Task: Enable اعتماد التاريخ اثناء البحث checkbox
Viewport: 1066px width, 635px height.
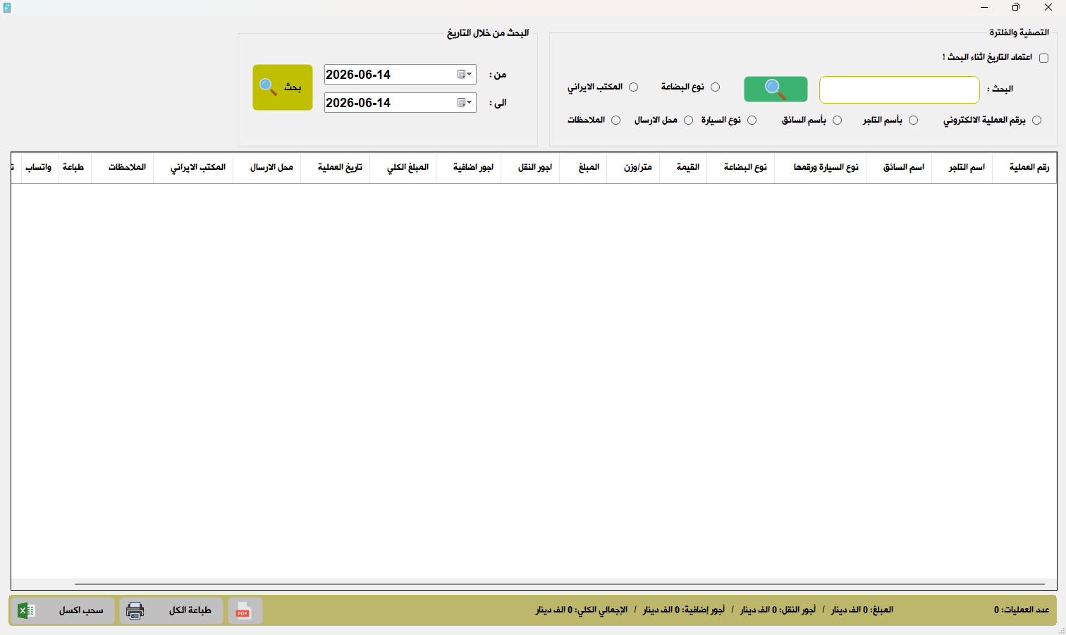Action: 1043,58
